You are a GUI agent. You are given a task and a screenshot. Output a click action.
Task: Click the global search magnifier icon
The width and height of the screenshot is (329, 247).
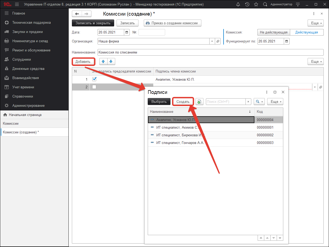click(265, 4)
